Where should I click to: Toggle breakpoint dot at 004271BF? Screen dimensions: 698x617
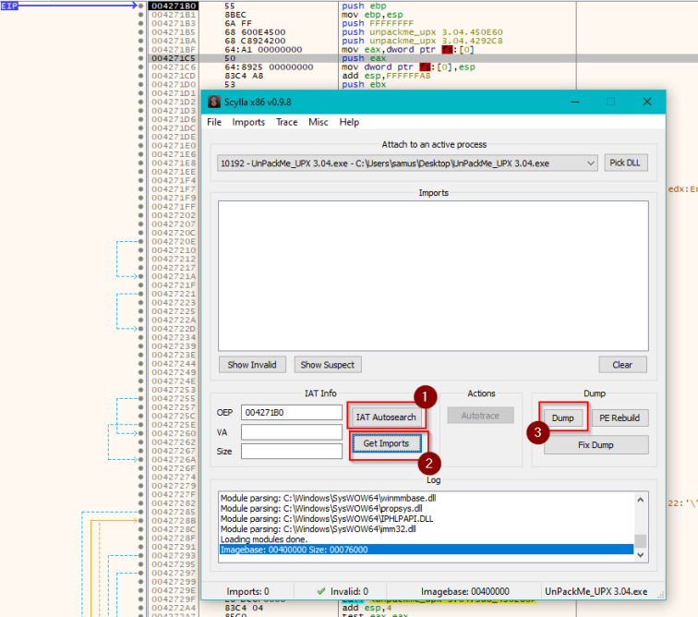[141, 50]
